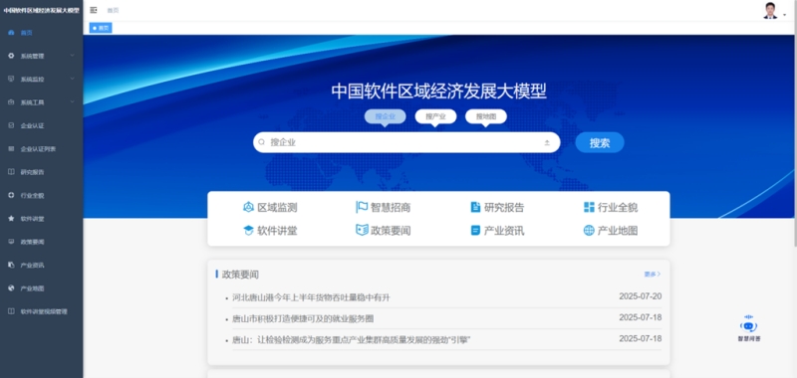Open the 智慧招商 flag icon
This screenshot has height=378, width=797.
click(362, 207)
